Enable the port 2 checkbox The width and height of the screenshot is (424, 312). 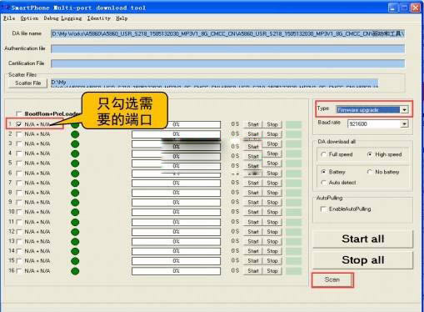(19, 134)
